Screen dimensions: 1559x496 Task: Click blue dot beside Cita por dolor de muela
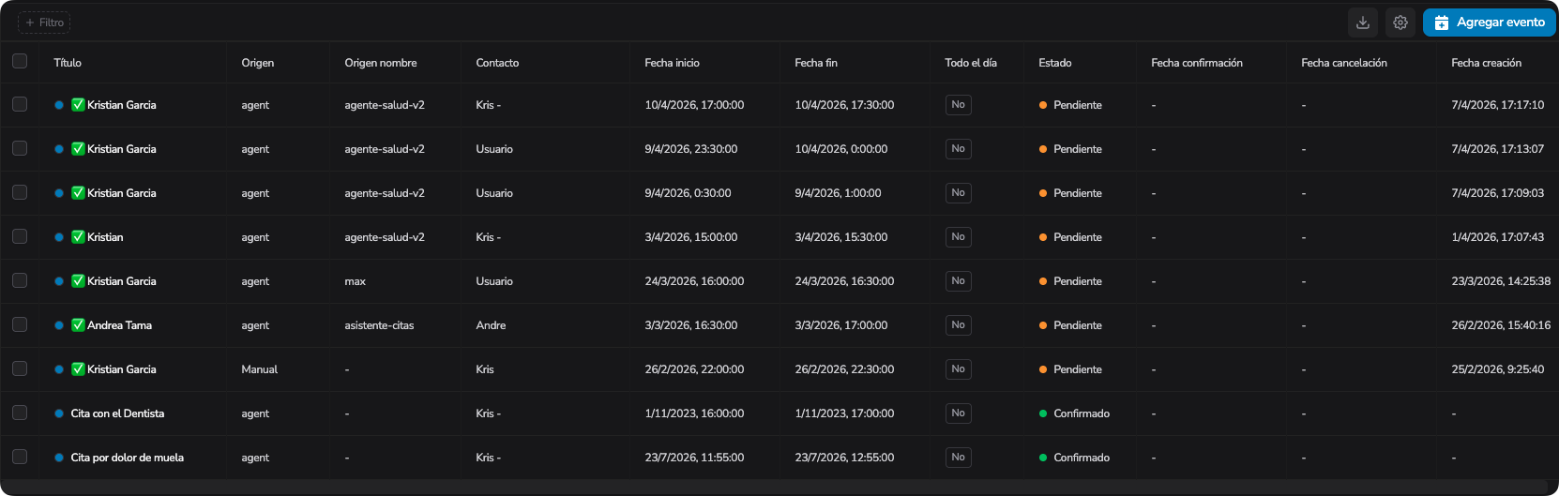59,458
